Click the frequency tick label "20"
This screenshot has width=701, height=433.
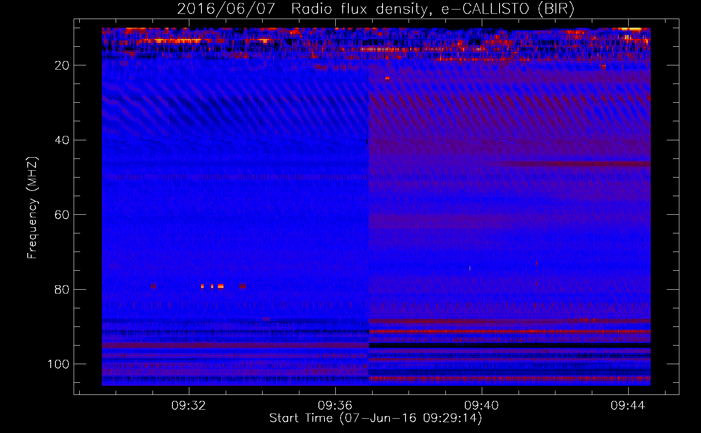tap(62, 65)
